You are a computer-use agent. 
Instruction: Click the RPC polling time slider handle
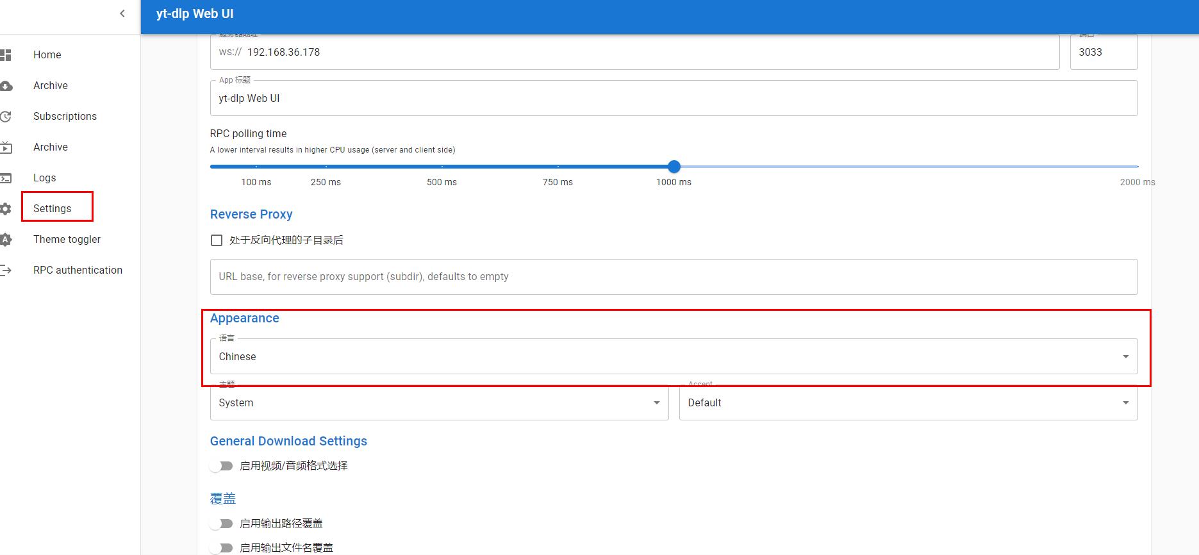point(674,167)
